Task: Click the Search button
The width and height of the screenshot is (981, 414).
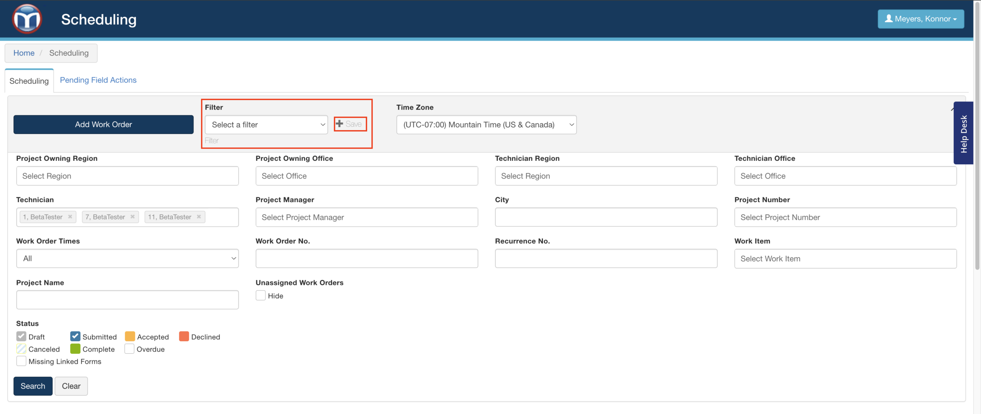Action: (x=33, y=386)
